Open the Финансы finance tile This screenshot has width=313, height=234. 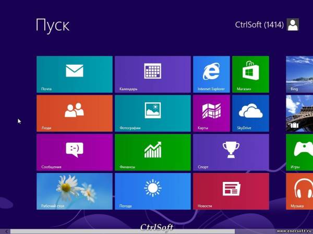153,152
